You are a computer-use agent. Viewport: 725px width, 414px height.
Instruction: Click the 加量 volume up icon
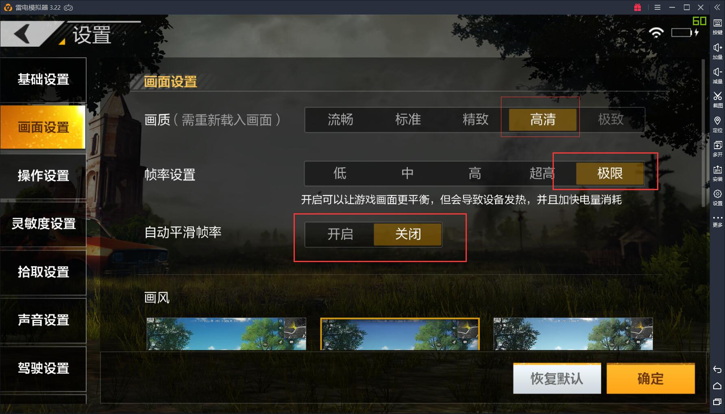[x=718, y=51]
